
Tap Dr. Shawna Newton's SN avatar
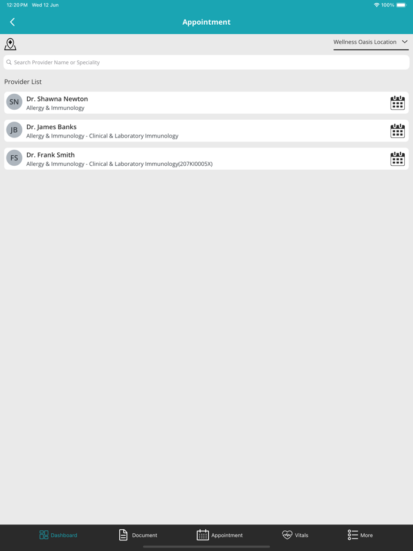14,102
